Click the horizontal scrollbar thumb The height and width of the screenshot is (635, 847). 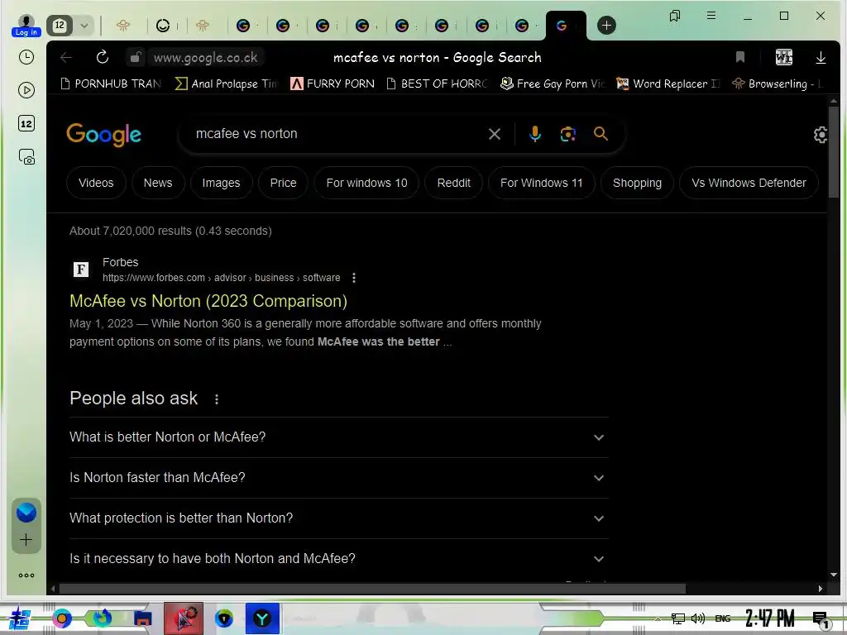[372, 589]
